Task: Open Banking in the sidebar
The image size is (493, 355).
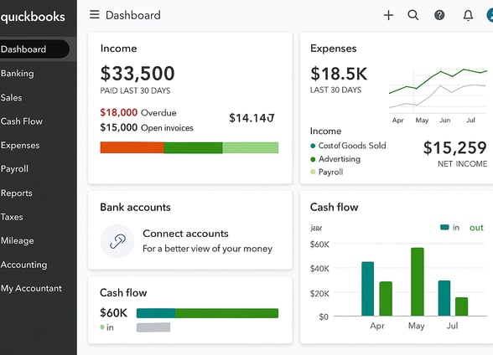Action: click(x=18, y=74)
